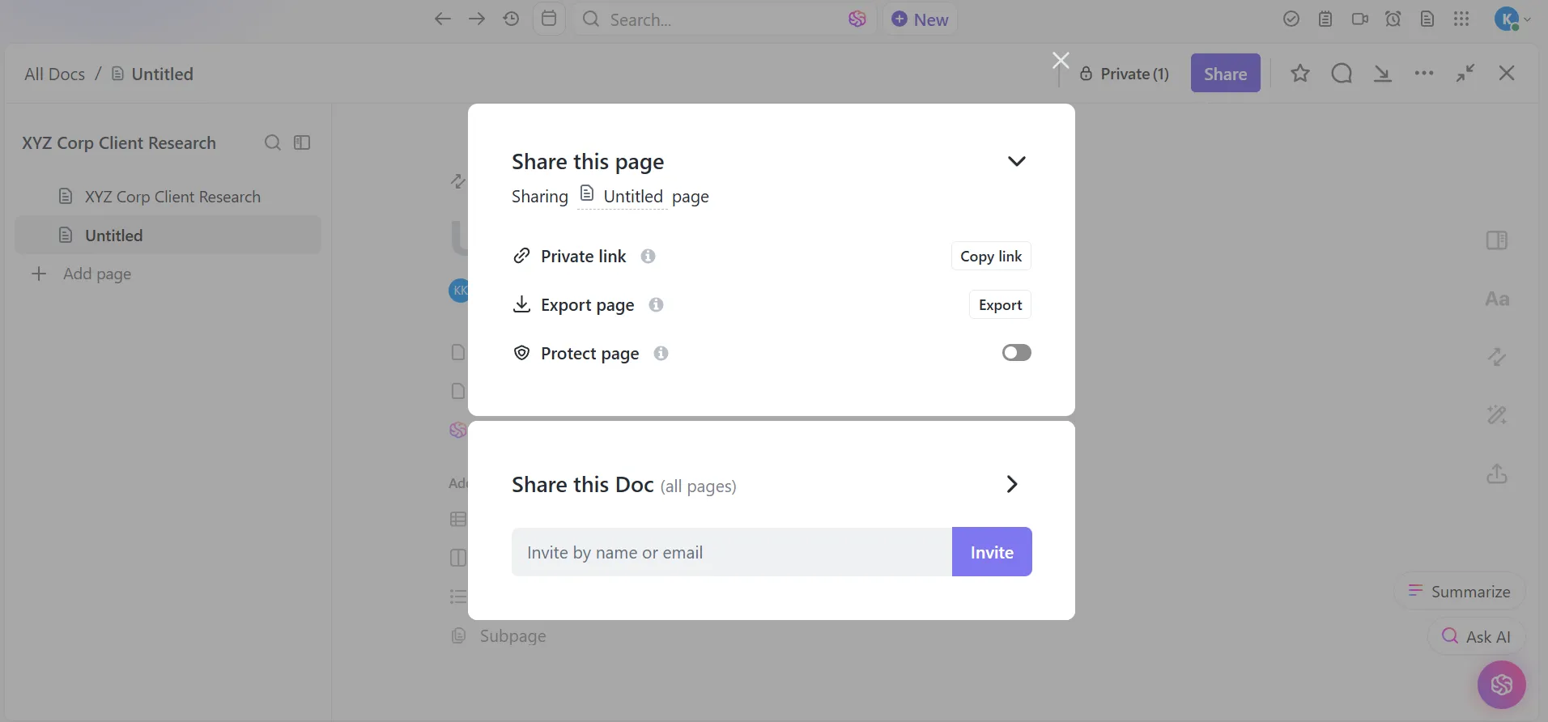Open the docs icon in top bar
The width and height of the screenshot is (1548, 722).
(1427, 19)
